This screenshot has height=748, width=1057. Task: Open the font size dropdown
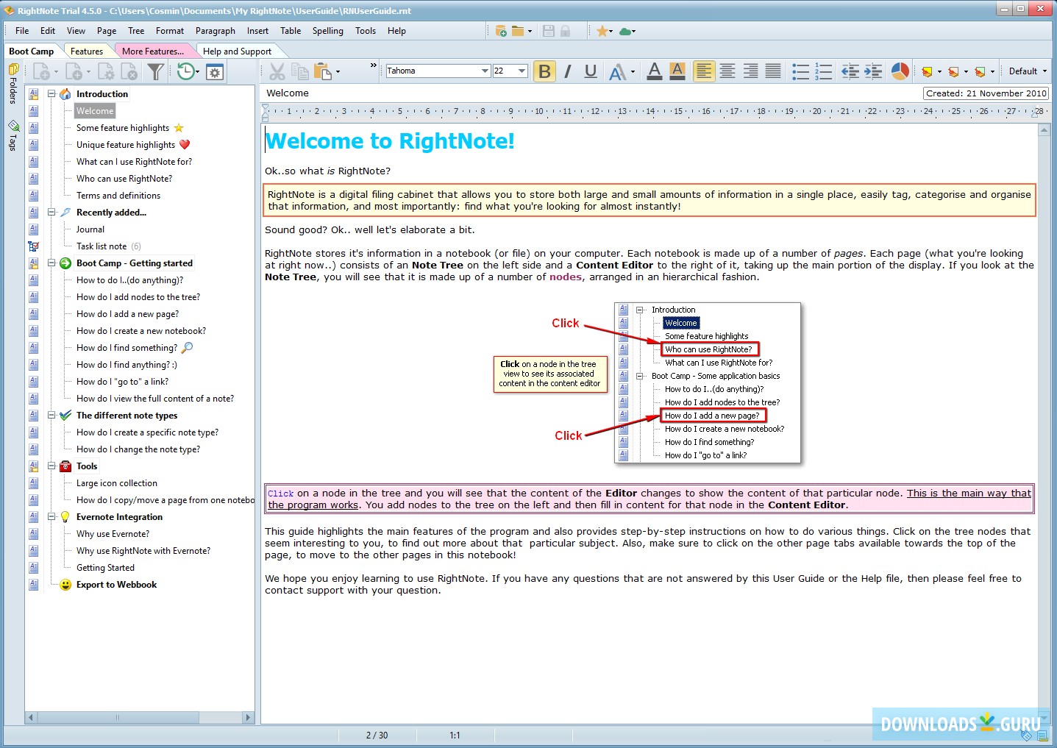[x=522, y=71]
